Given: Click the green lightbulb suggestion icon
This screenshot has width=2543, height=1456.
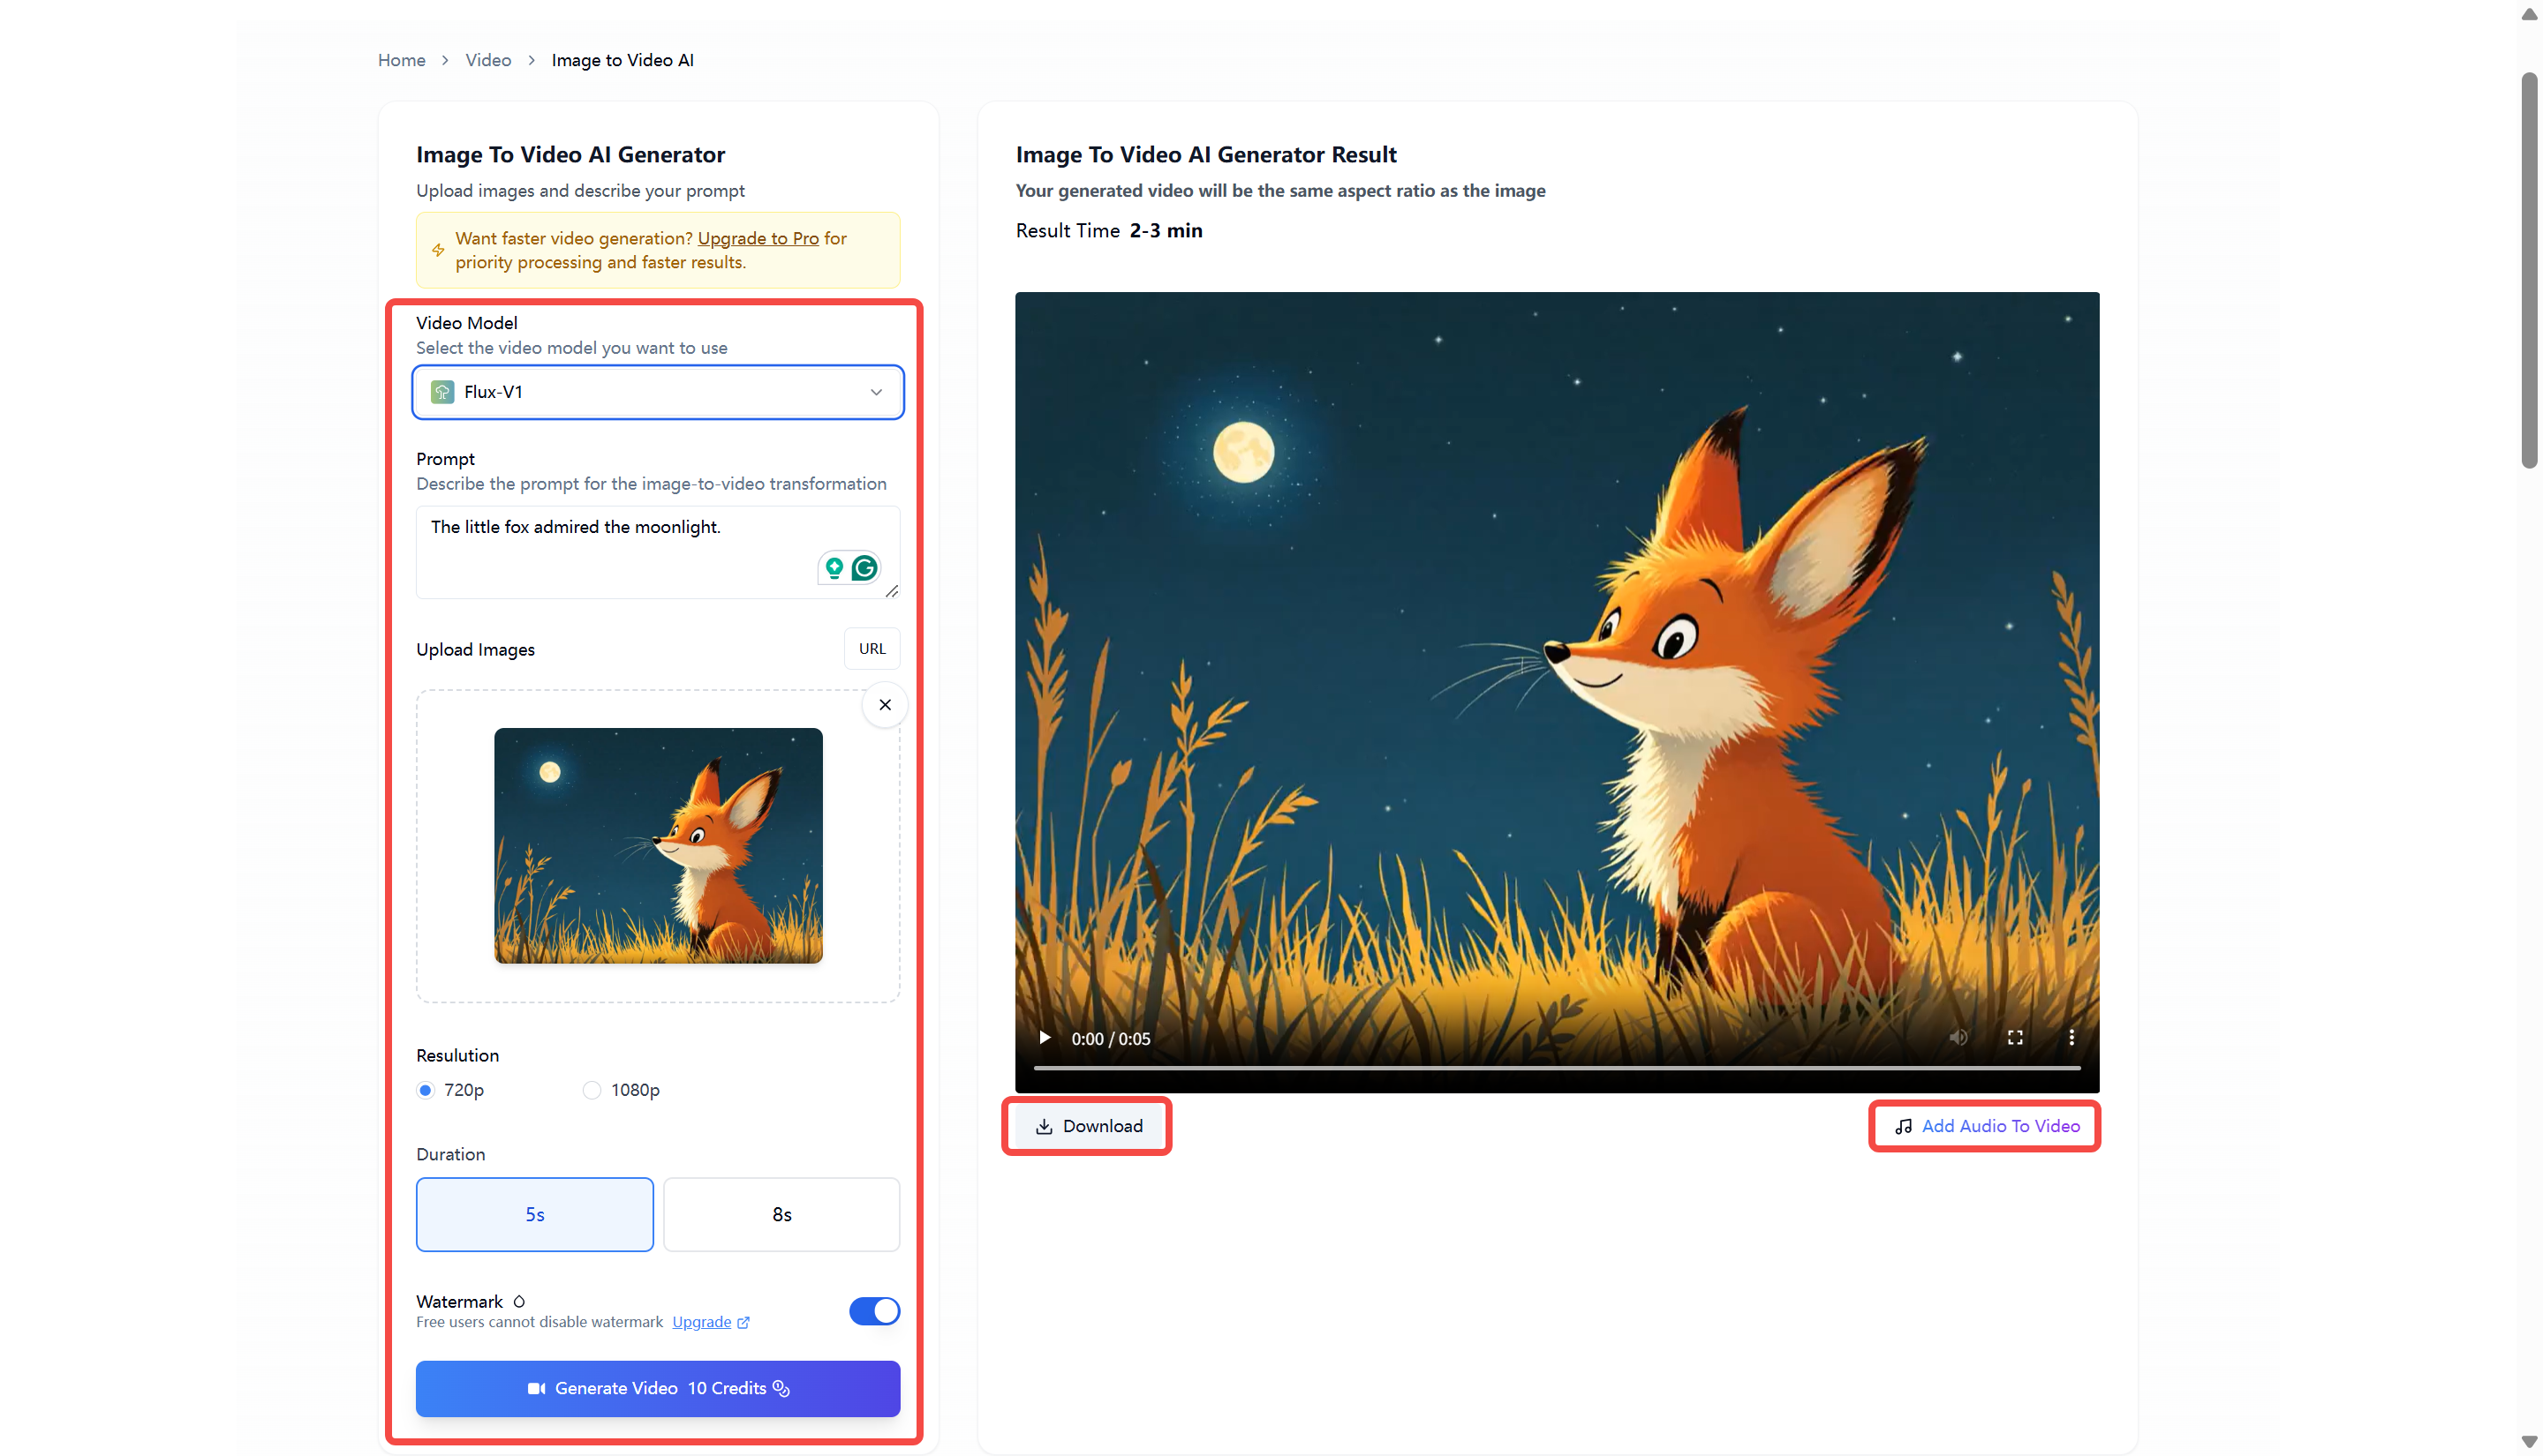Looking at the screenshot, I should coord(834,568).
